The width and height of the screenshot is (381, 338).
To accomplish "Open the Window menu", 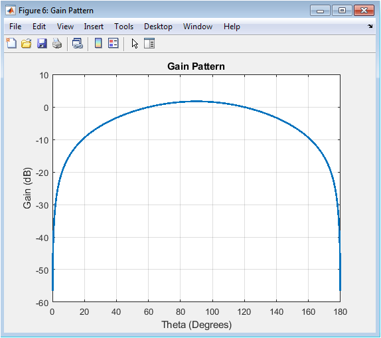I will [x=198, y=27].
